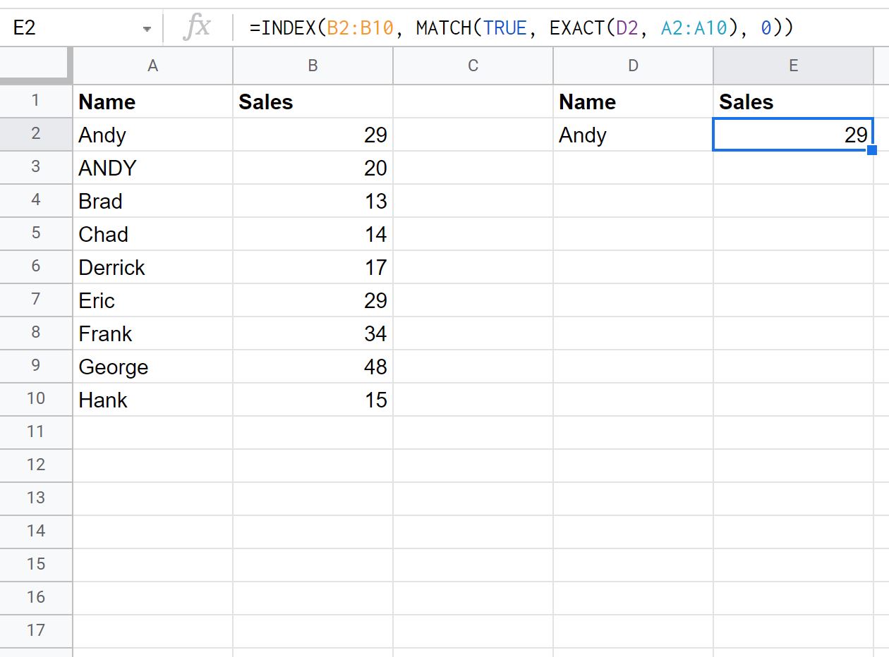Select column D header

tap(633, 66)
